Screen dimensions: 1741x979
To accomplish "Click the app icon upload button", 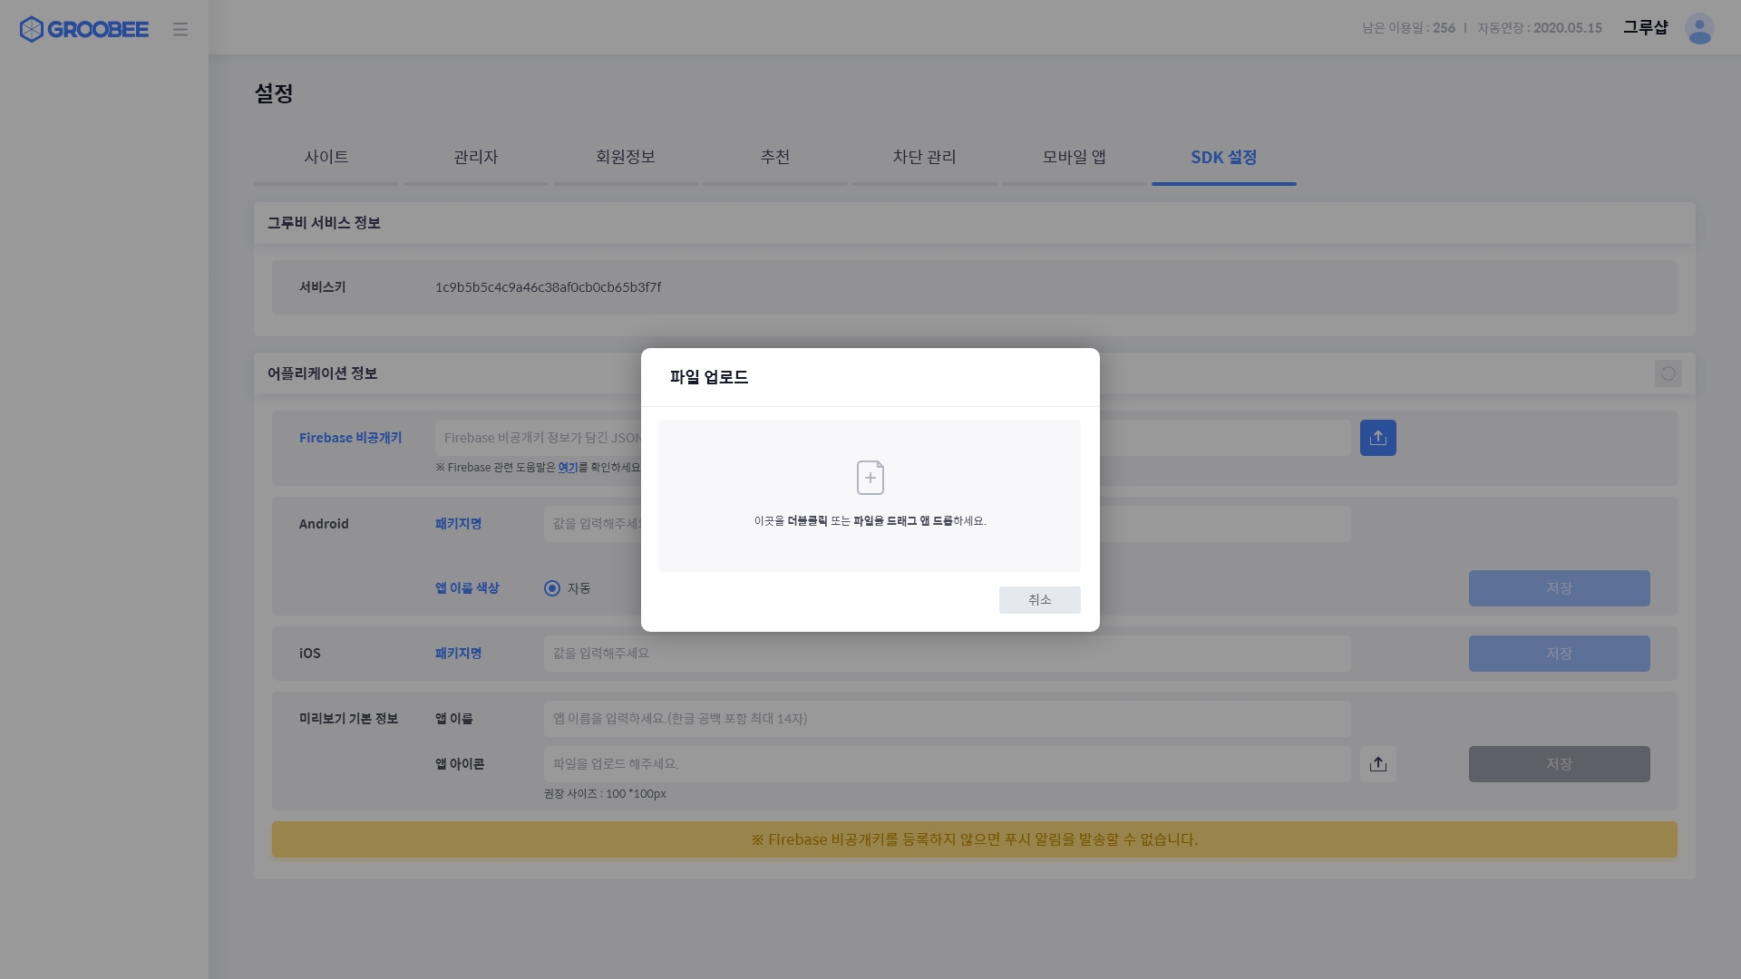I will 1377,764.
